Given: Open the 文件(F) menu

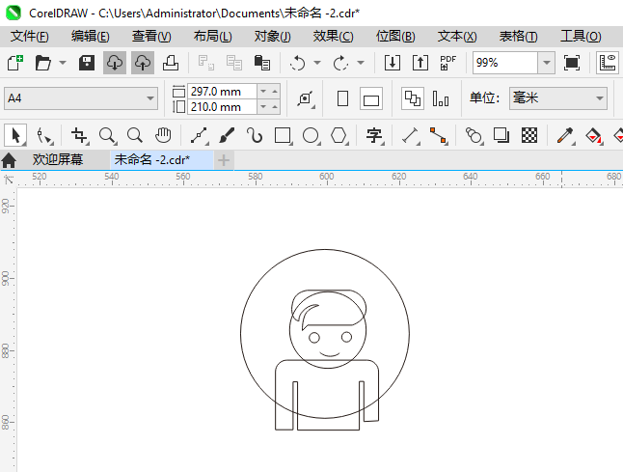Looking at the screenshot, I should tap(29, 36).
